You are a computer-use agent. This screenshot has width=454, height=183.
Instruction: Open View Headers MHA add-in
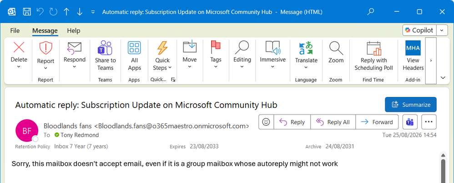pos(413,48)
